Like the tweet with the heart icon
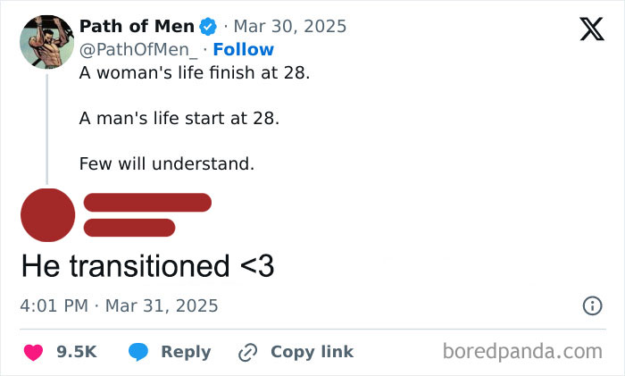625x376 pixels. coord(33,352)
